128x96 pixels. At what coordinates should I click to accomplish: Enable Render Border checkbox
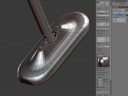click(x=98, y=31)
